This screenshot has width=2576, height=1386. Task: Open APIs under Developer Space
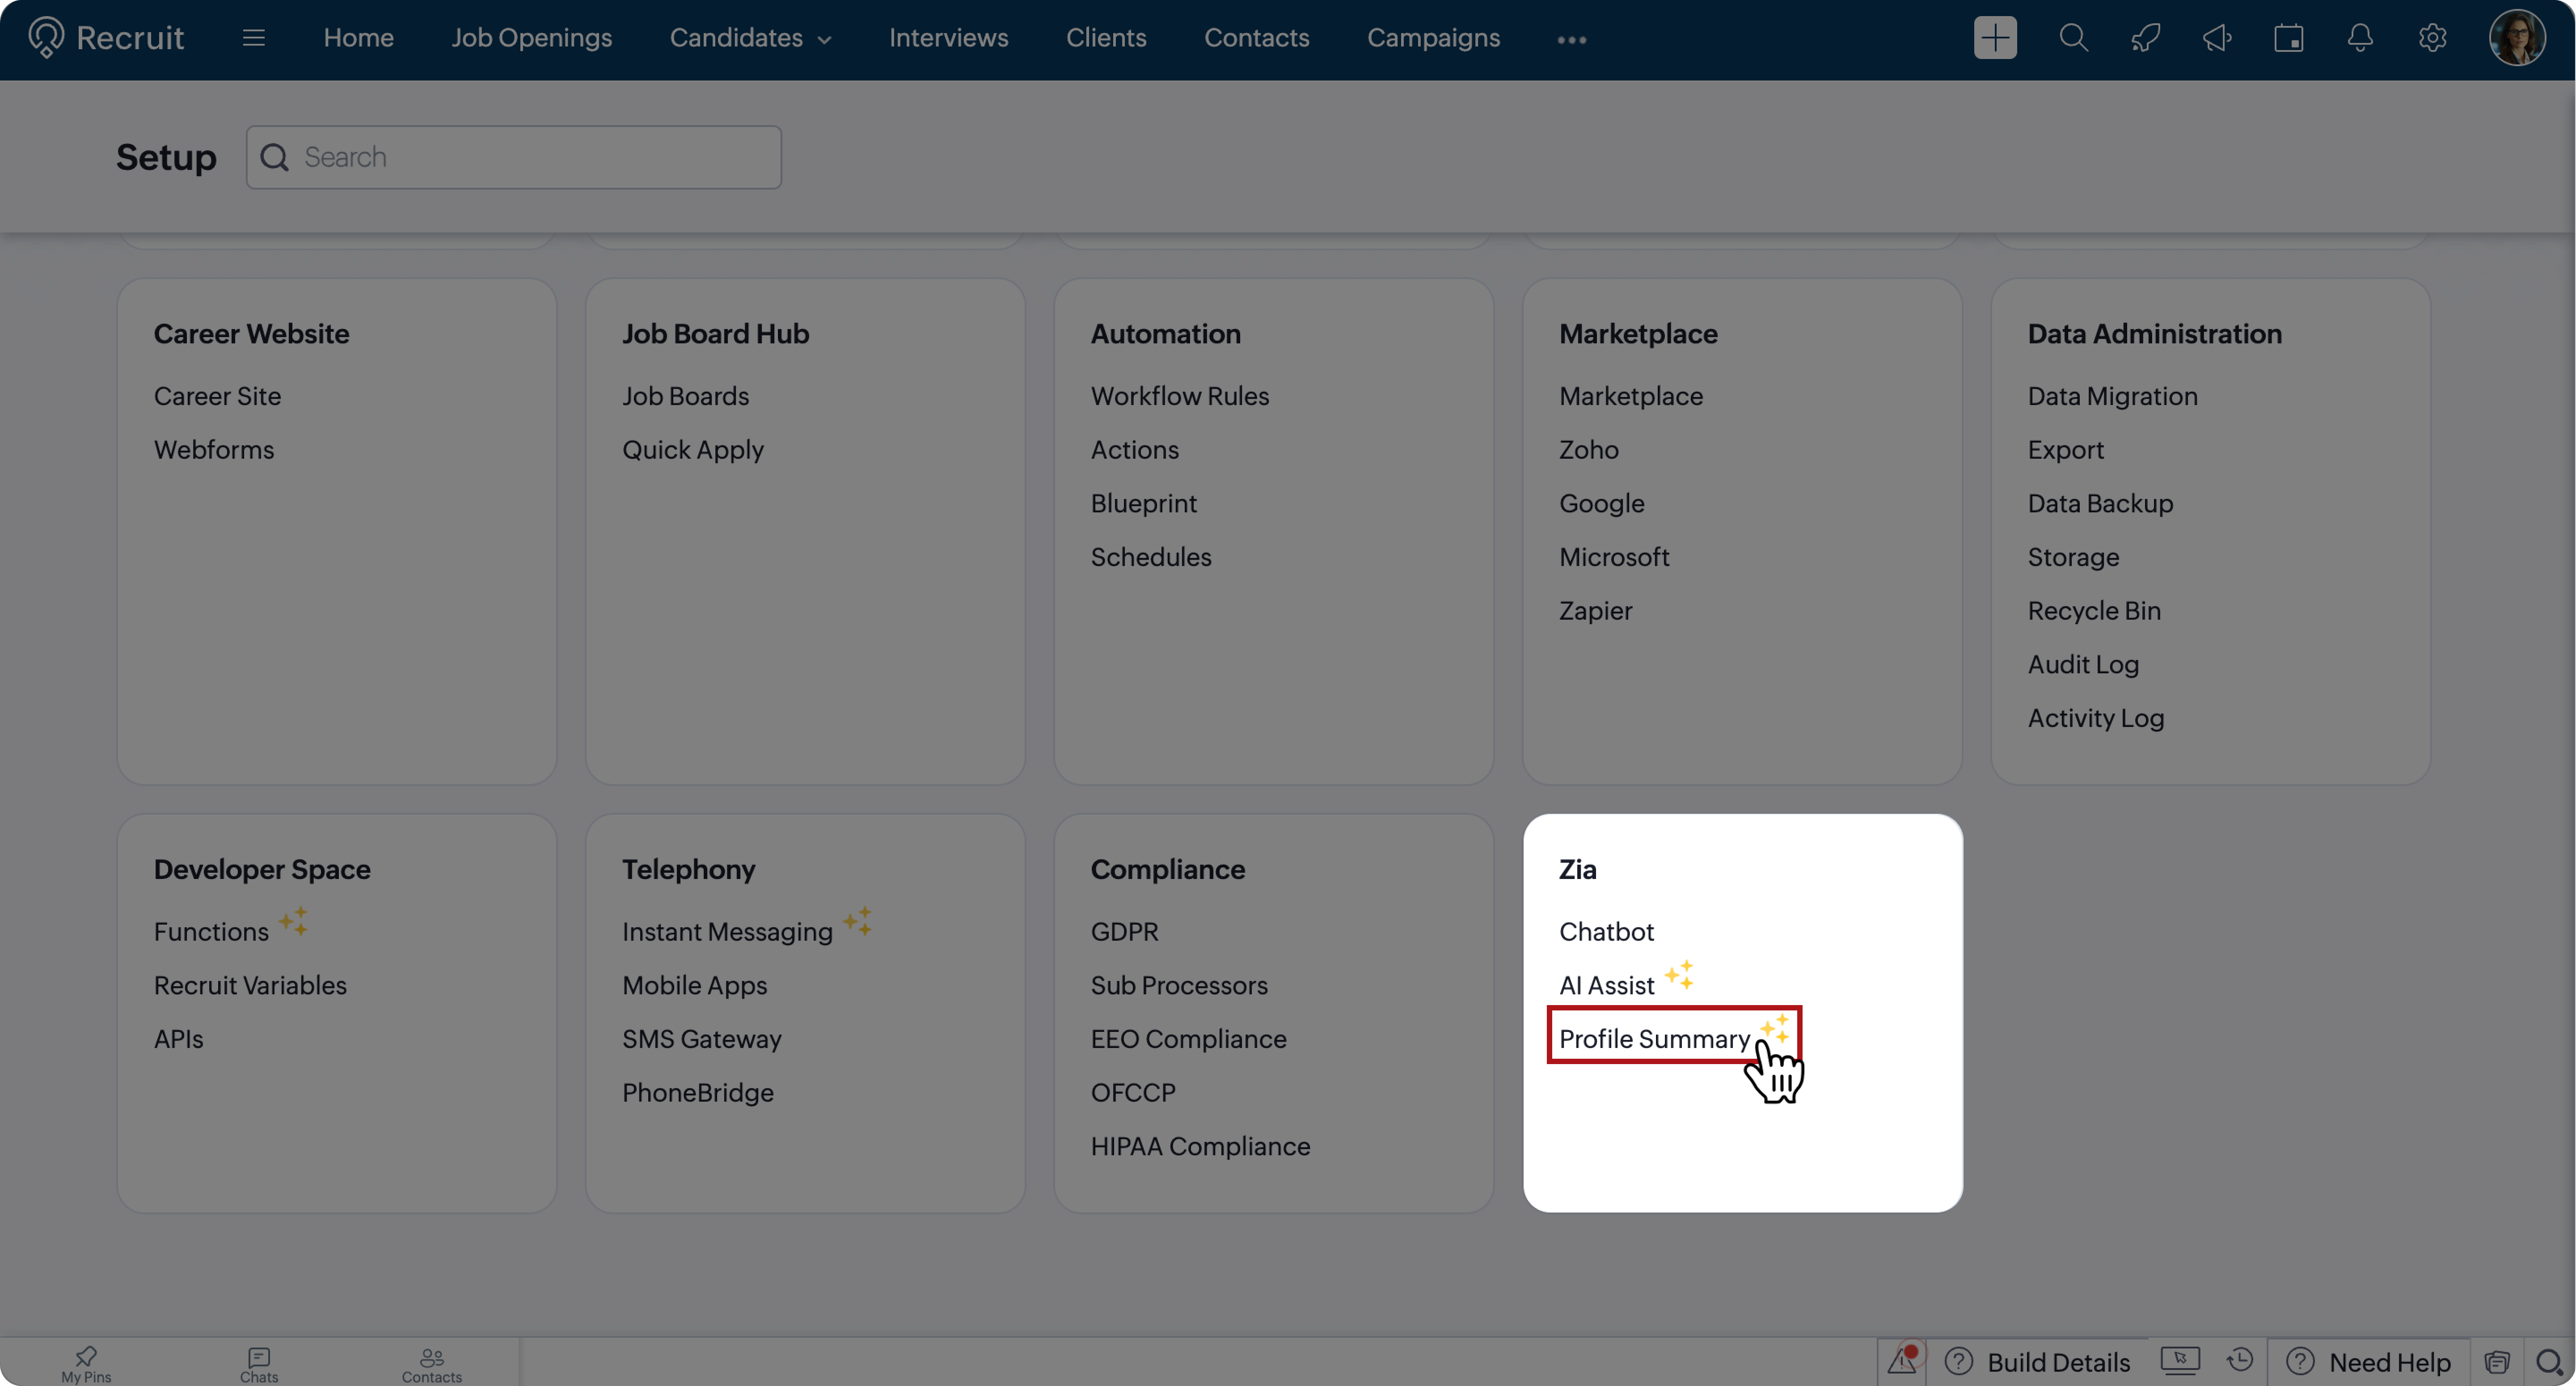click(x=178, y=1039)
